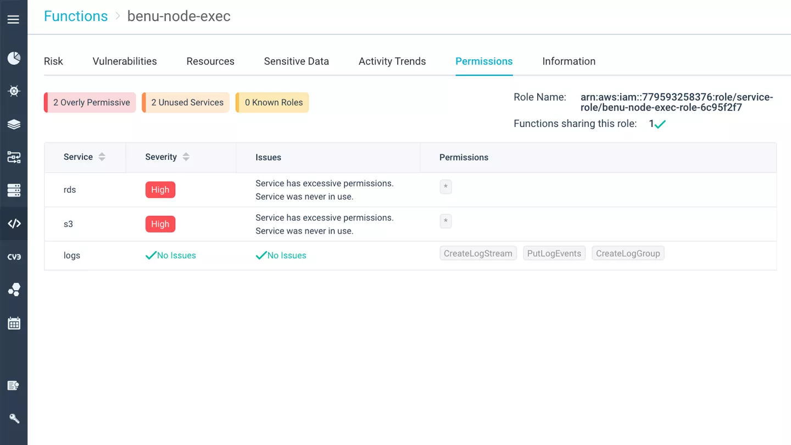Click the PutLogEvents permission tag

[x=554, y=253]
